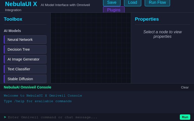The width and height of the screenshot is (194, 121).
Task: Click the empty grid canvas area
Action: tap(91, 48)
